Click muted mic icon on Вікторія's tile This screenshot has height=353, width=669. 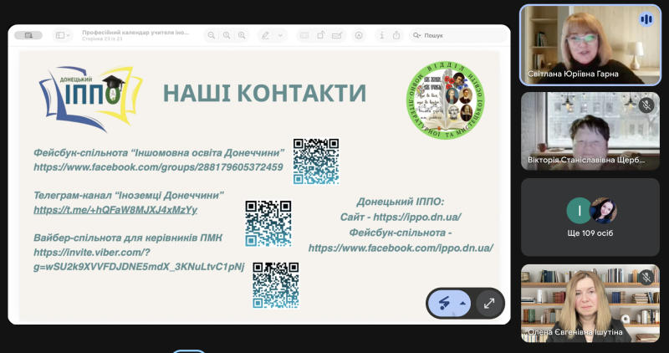(x=646, y=105)
